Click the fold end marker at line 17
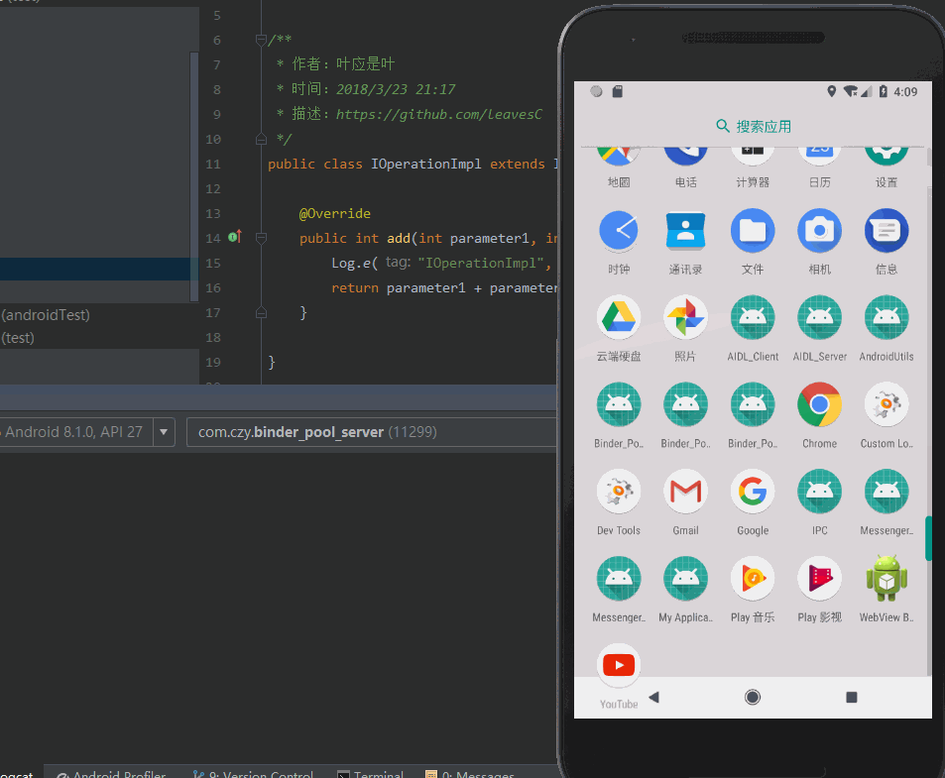The width and height of the screenshot is (945, 778). click(x=261, y=312)
